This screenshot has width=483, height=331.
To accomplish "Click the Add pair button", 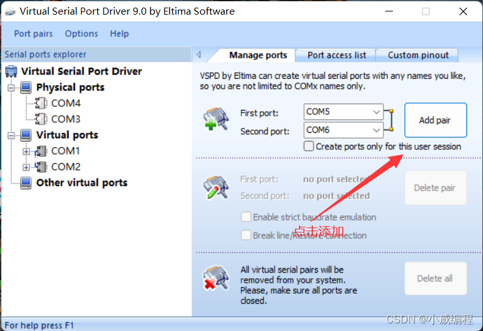I will click(435, 120).
